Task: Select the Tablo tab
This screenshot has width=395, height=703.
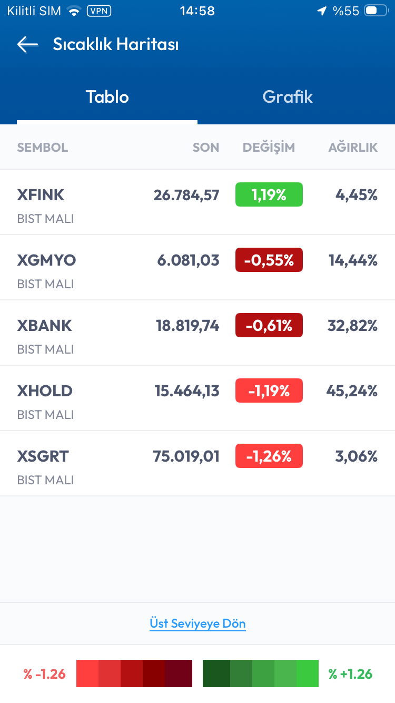Action: [x=107, y=97]
